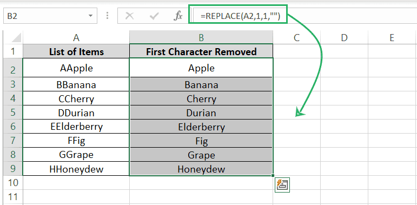Open Insert Function fx dialog
The height and width of the screenshot is (205, 417).
point(178,16)
